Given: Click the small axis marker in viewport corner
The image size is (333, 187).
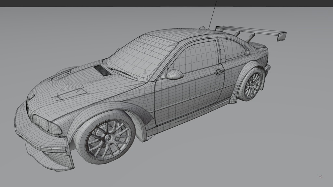Looking at the screenshot, I should pos(321,176).
